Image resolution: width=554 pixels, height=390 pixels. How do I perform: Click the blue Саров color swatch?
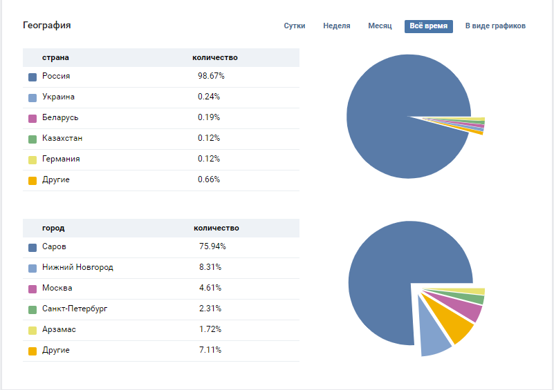click(33, 248)
